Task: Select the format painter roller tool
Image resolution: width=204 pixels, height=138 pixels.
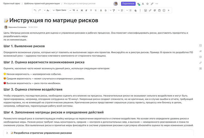Action: pos(114,10)
